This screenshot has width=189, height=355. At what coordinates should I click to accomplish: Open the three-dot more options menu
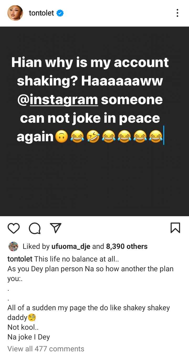(x=177, y=13)
